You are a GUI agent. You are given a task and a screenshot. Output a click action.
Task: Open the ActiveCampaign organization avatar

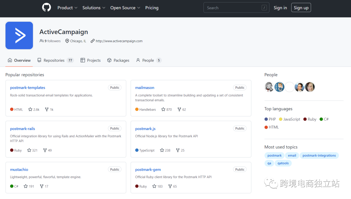coord(19,35)
